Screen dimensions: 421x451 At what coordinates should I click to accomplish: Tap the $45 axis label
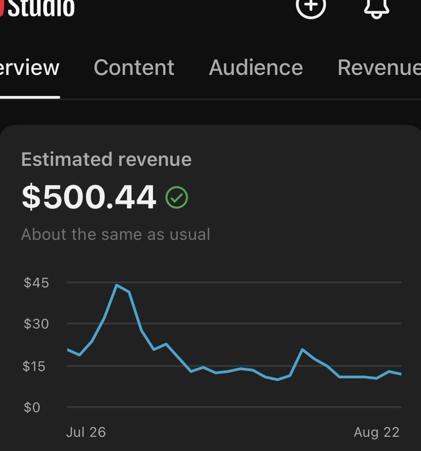[36, 283]
